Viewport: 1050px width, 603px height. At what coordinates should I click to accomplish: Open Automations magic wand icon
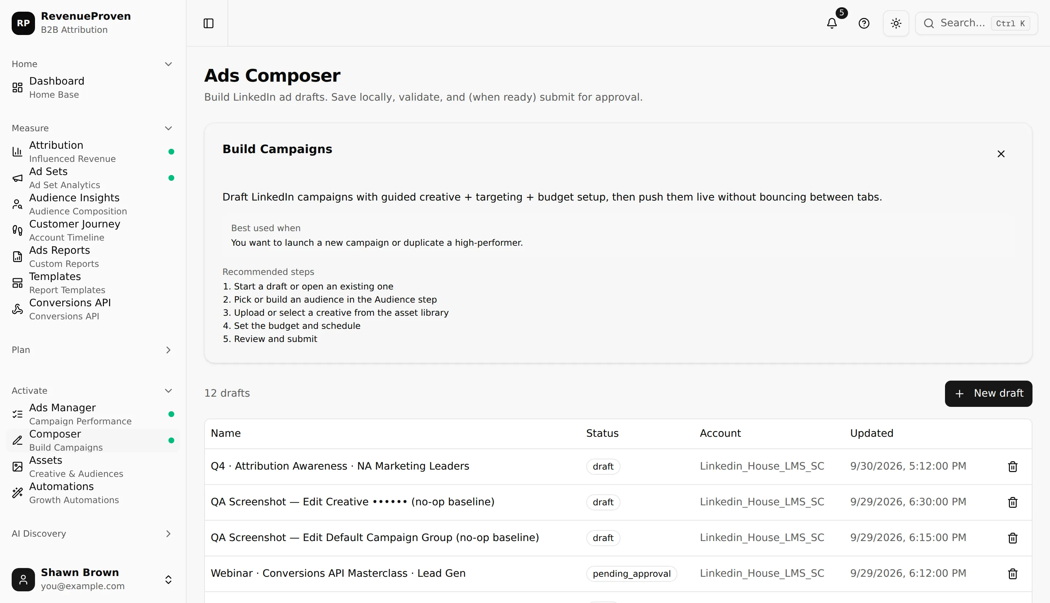point(17,493)
